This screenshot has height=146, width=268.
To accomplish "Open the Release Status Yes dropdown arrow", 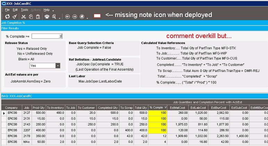I will [x=58, y=66].
